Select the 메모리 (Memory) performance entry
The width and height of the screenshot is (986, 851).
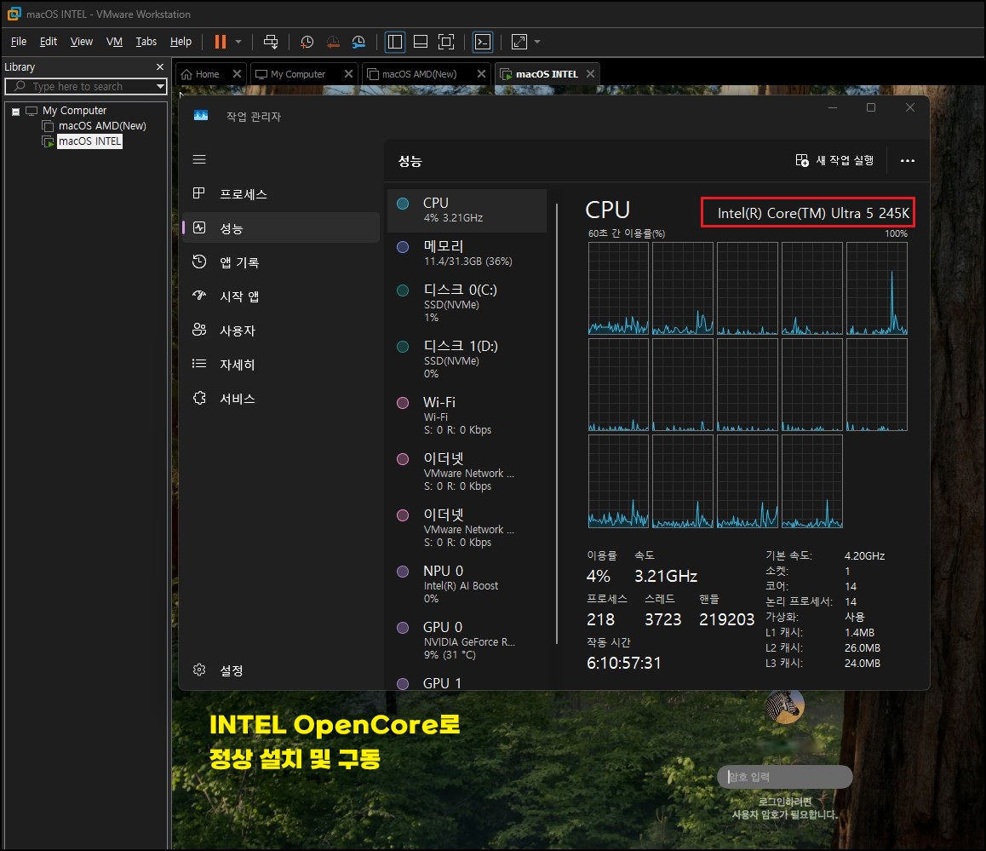coord(467,254)
